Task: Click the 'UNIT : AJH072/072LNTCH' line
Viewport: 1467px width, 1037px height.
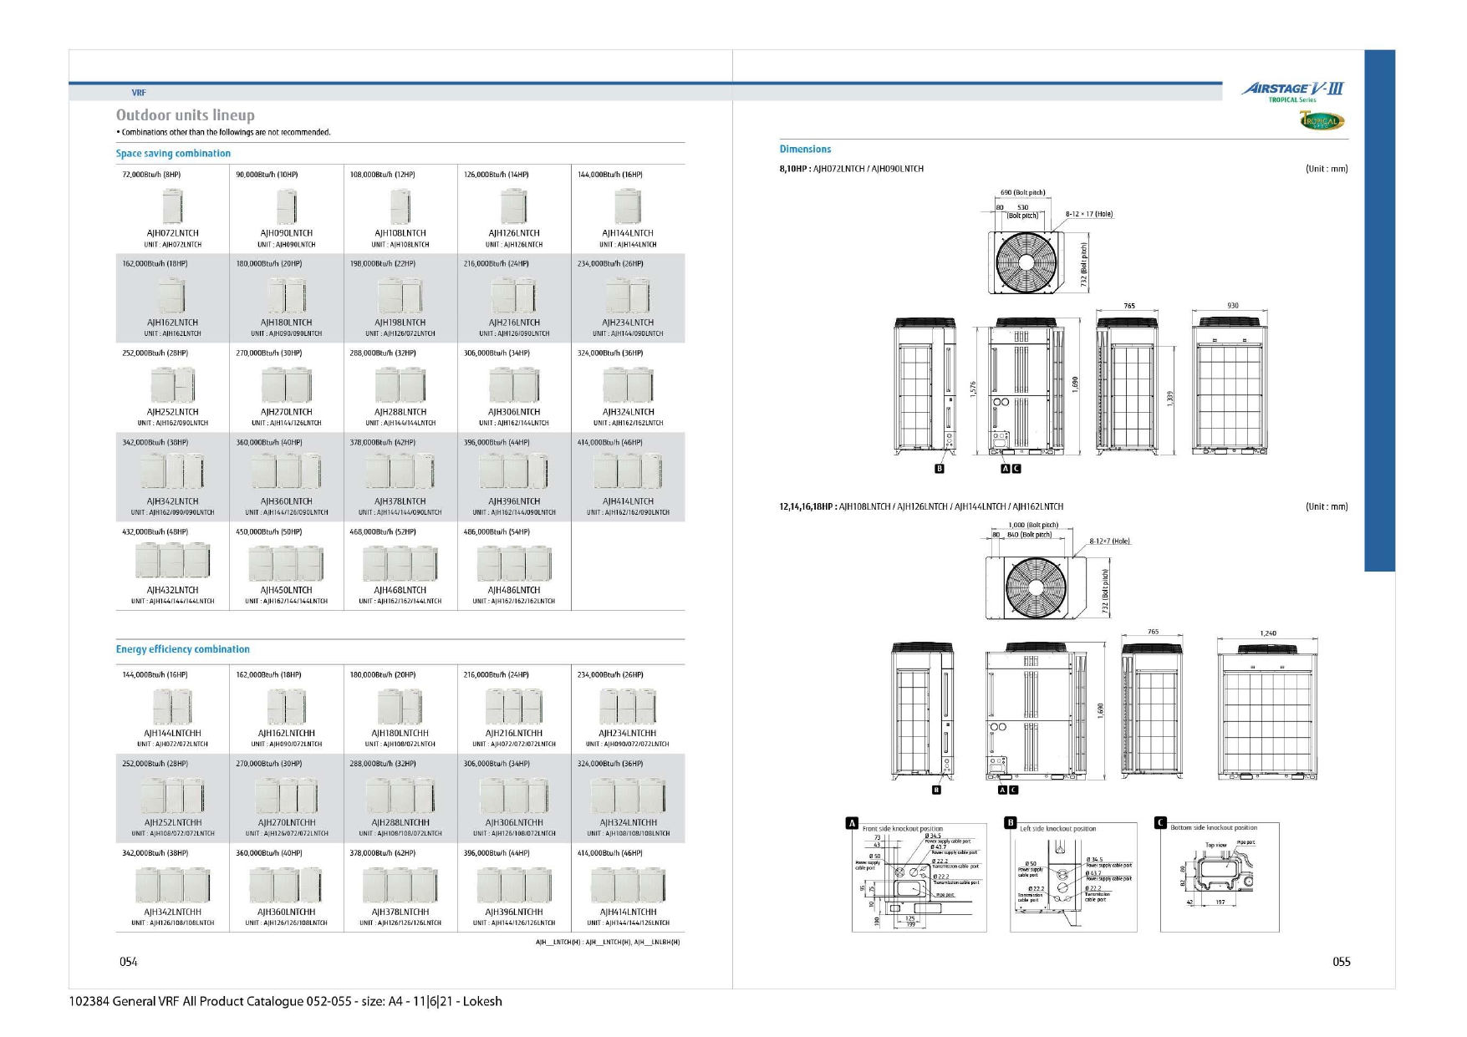Action: point(172,745)
